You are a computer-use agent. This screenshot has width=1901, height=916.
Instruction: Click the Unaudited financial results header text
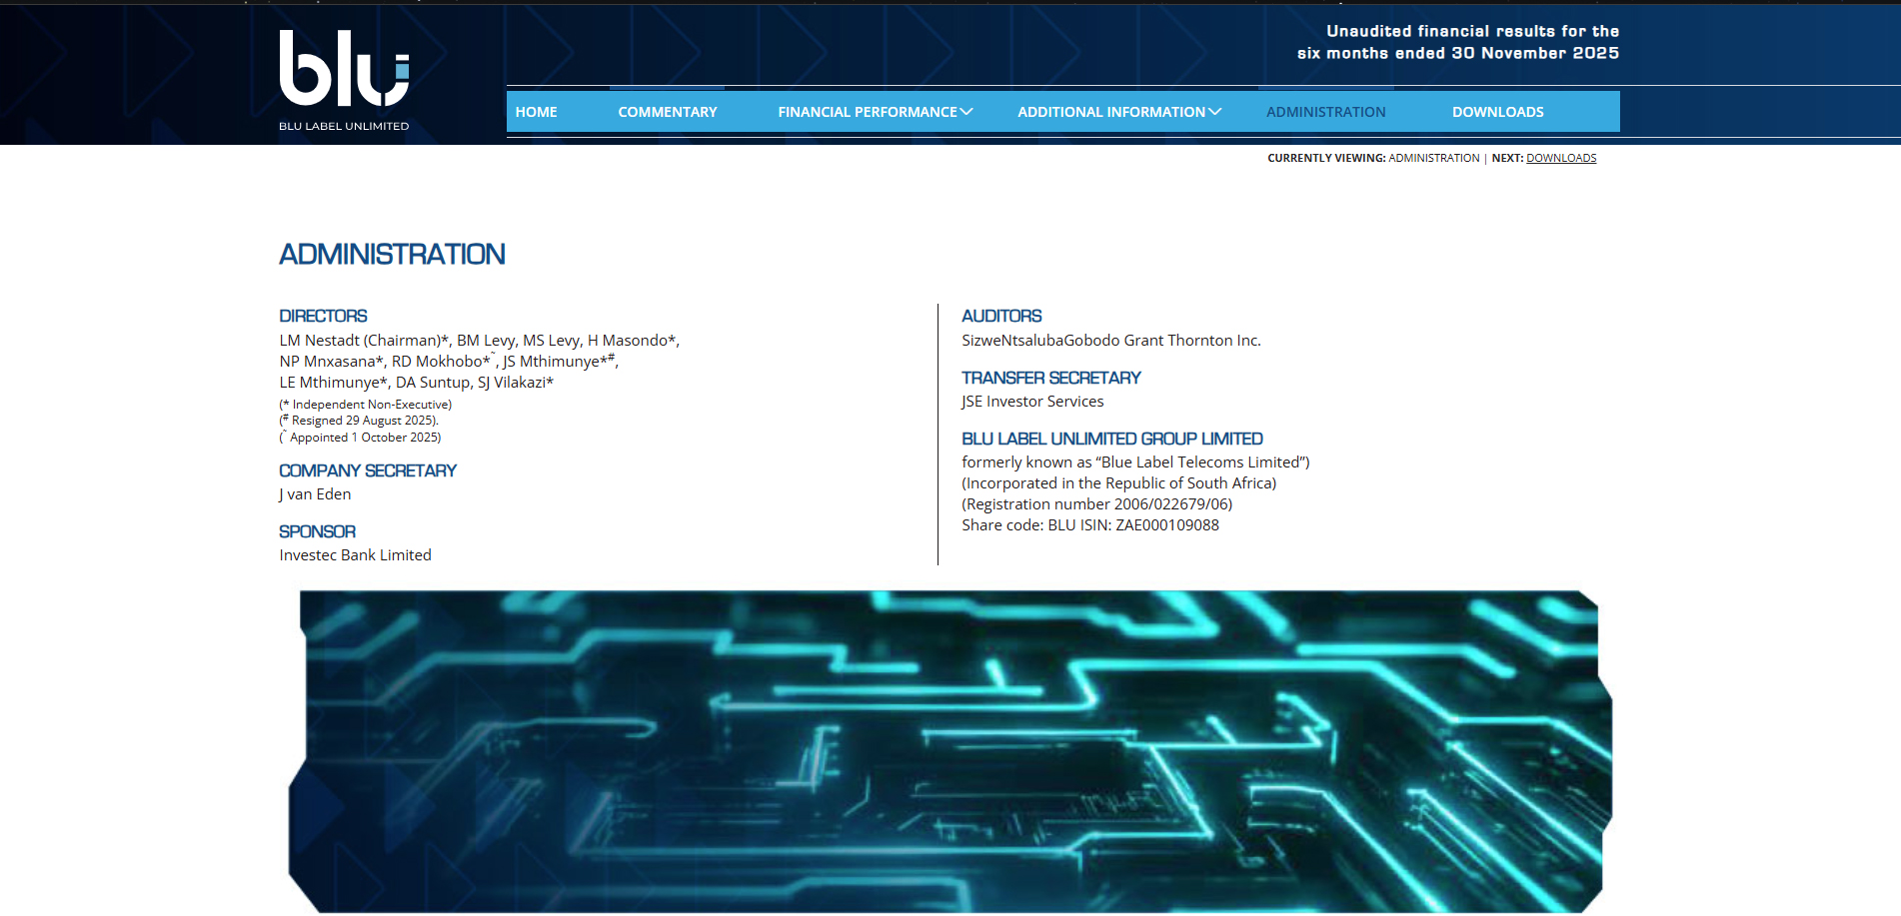click(x=1458, y=42)
